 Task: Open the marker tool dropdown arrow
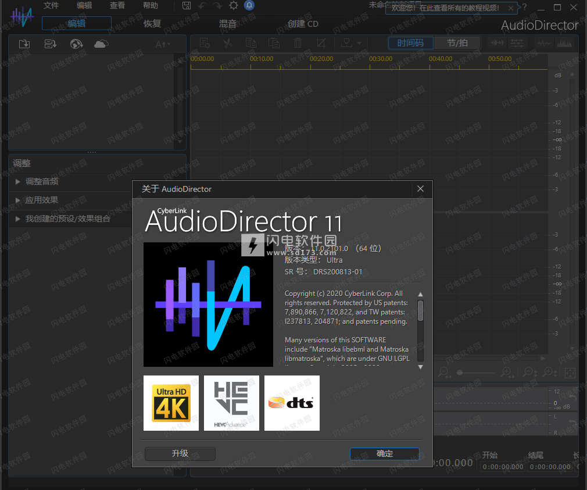pyautogui.click(x=359, y=43)
